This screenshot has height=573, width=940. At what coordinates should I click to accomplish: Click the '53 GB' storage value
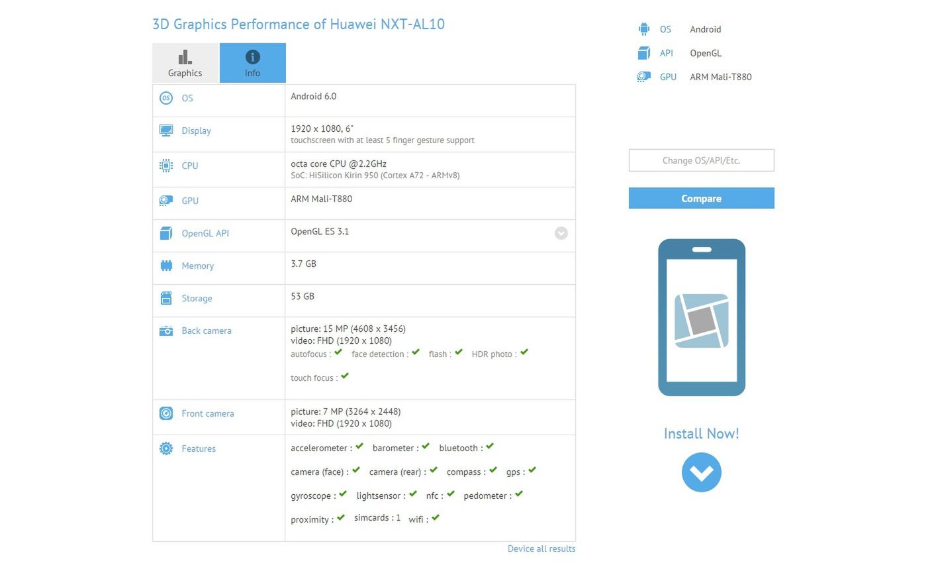point(303,296)
